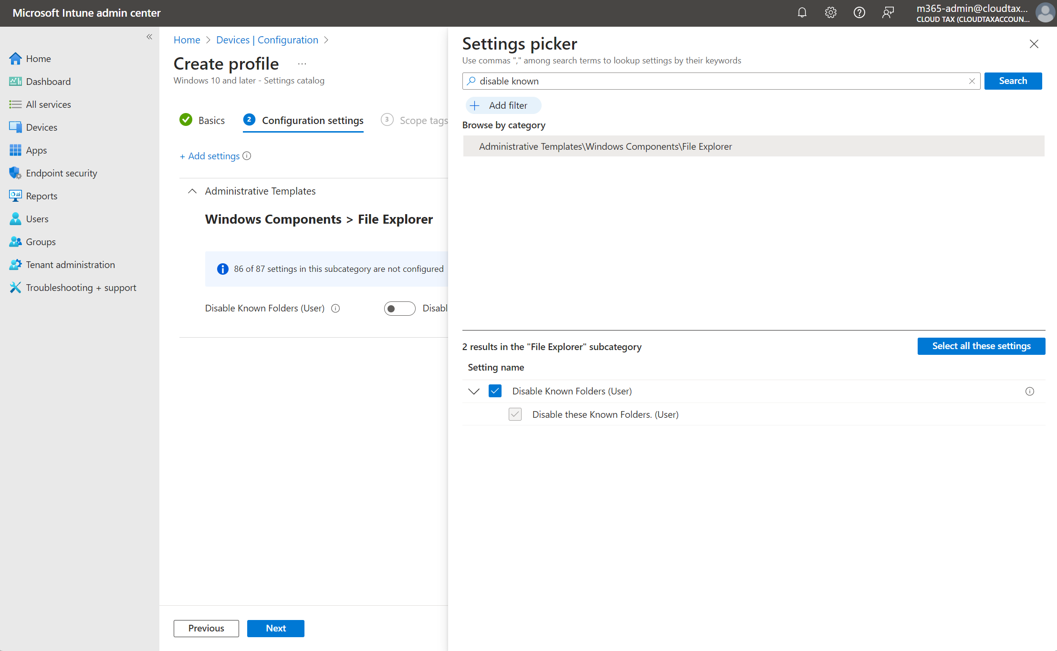Click Select all these settings button
The width and height of the screenshot is (1057, 651).
click(x=981, y=346)
